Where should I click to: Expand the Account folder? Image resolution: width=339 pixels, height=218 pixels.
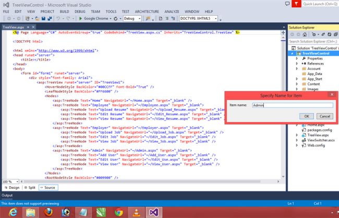[297, 68]
